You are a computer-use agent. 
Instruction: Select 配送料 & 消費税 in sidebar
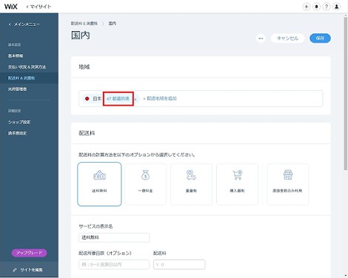[x=29, y=78]
